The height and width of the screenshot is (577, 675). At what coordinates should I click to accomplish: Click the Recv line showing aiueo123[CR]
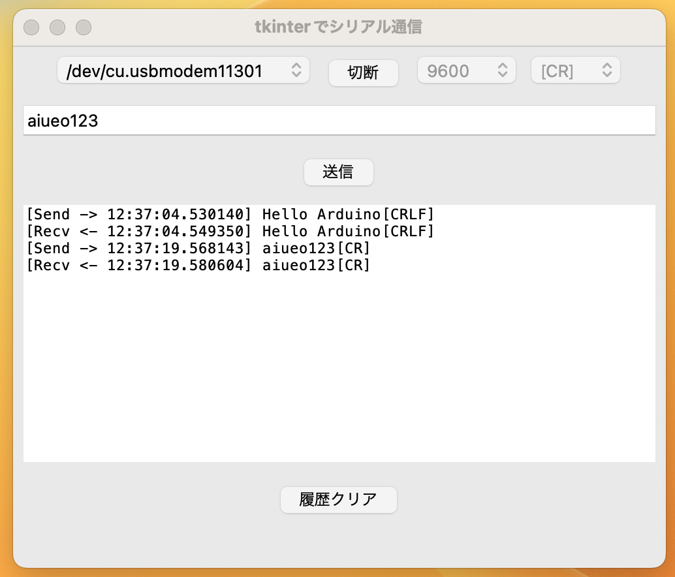199,265
